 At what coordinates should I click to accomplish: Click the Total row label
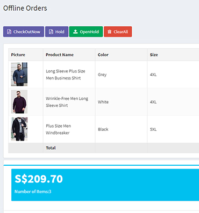point(51,148)
